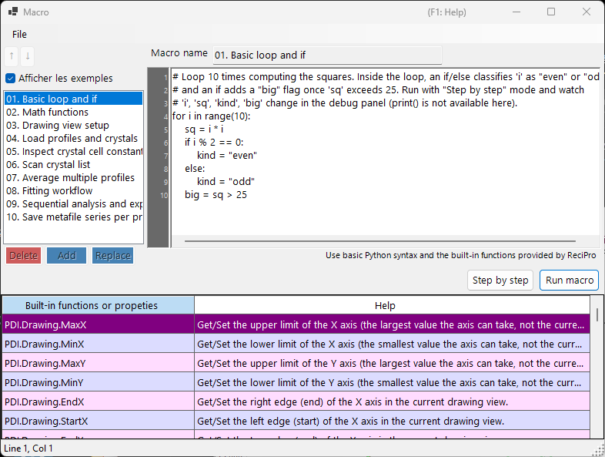Screen dimensions: 605x457
Task: Move macro up with the up arrow
Action: click(12, 56)
